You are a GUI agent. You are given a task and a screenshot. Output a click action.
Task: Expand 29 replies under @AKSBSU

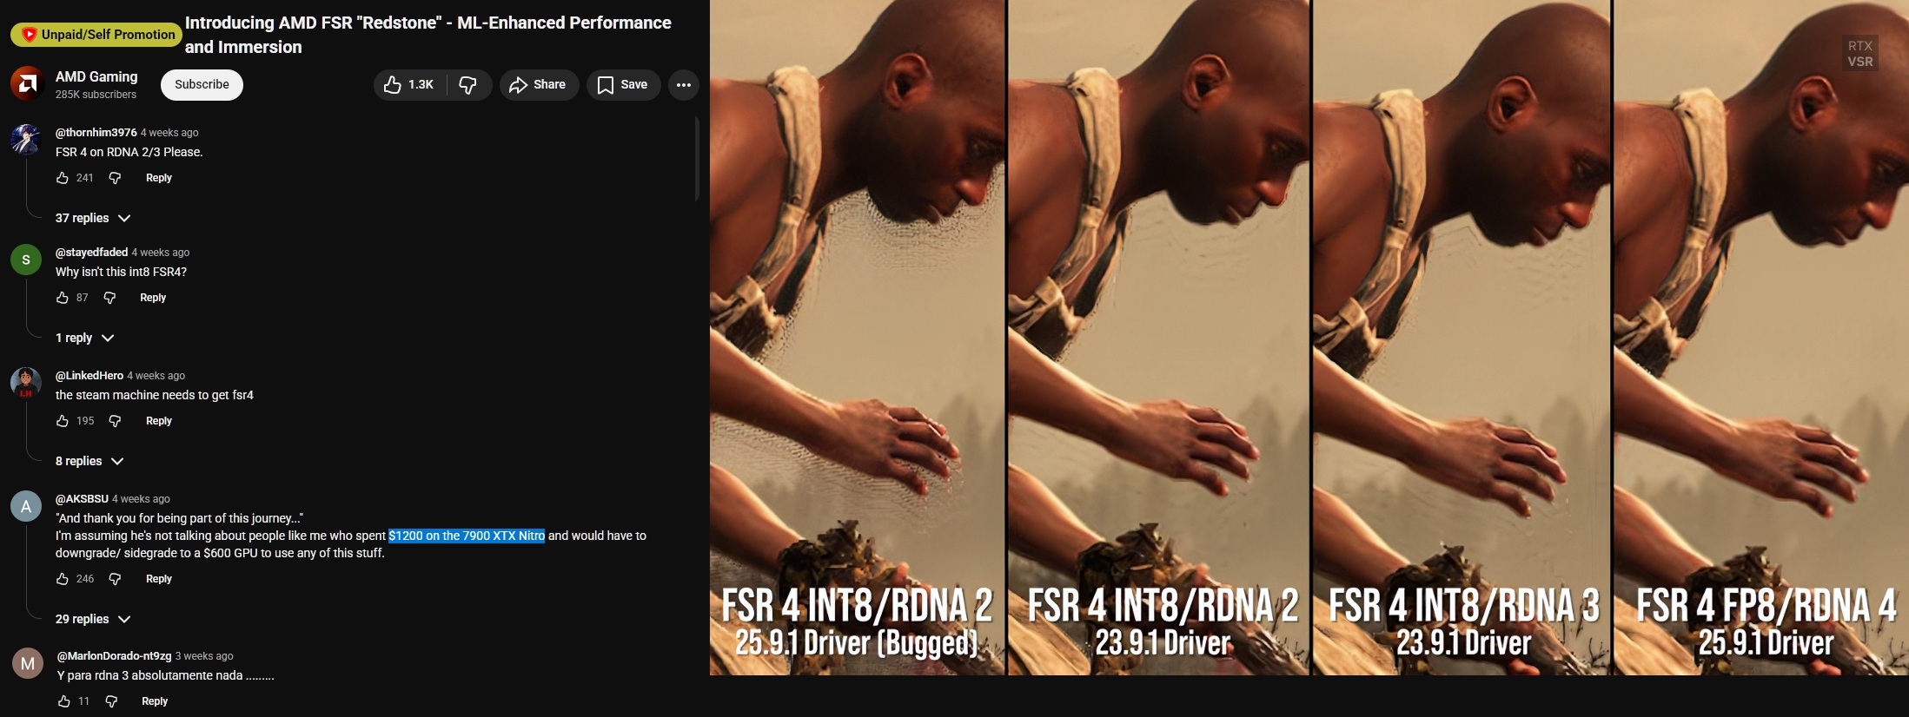pyautogui.click(x=93, y=619)
